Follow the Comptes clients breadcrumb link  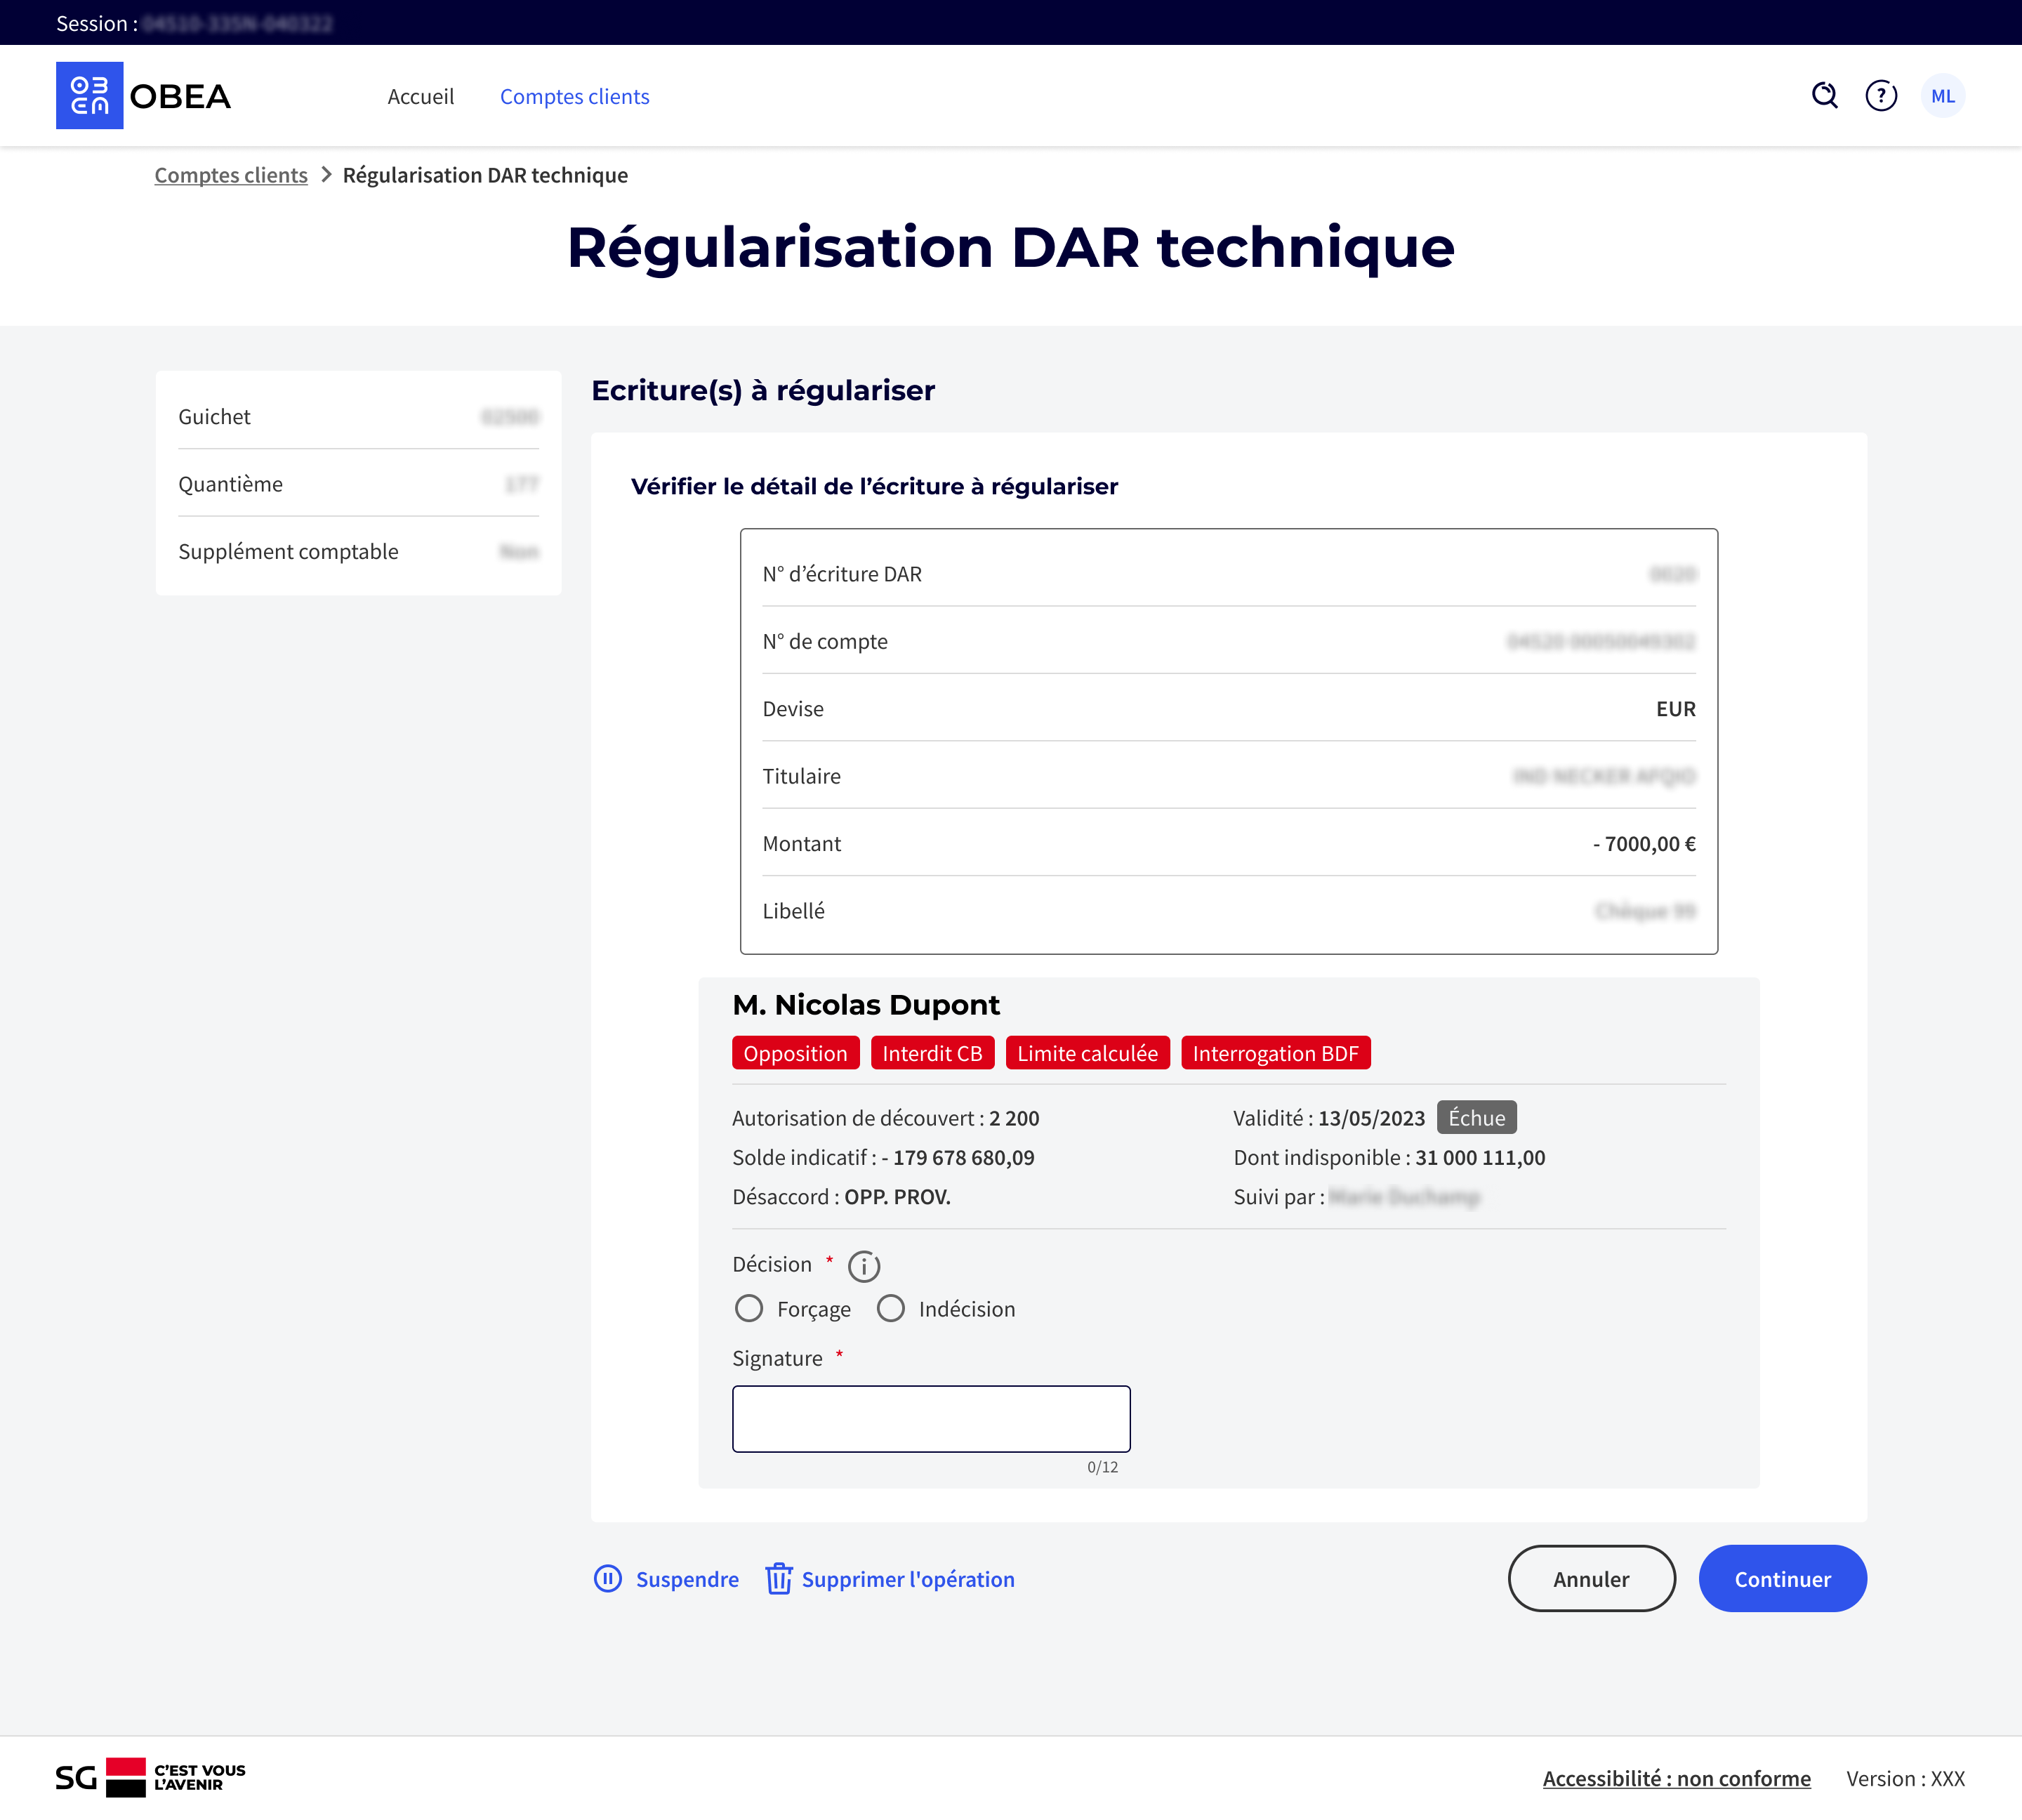point(231,175)
